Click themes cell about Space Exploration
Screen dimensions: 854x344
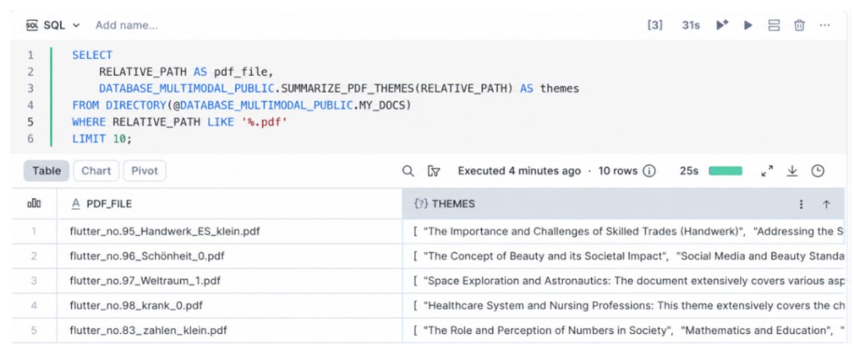click(x=624, y=281)
